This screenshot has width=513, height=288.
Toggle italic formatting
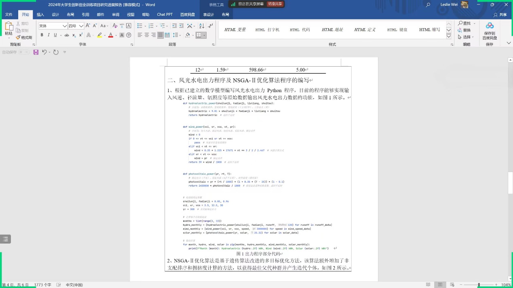tap(49, 35)
